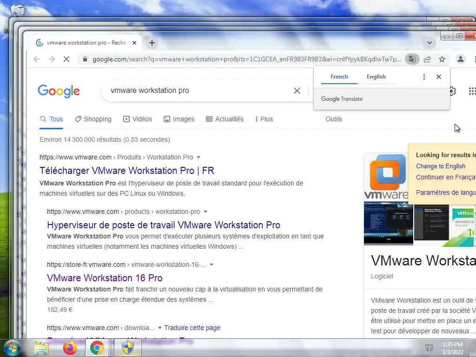This screenshot has height=357, width=476.
Task: Close the vmware workstation pro tab
Action: (134, 43)
